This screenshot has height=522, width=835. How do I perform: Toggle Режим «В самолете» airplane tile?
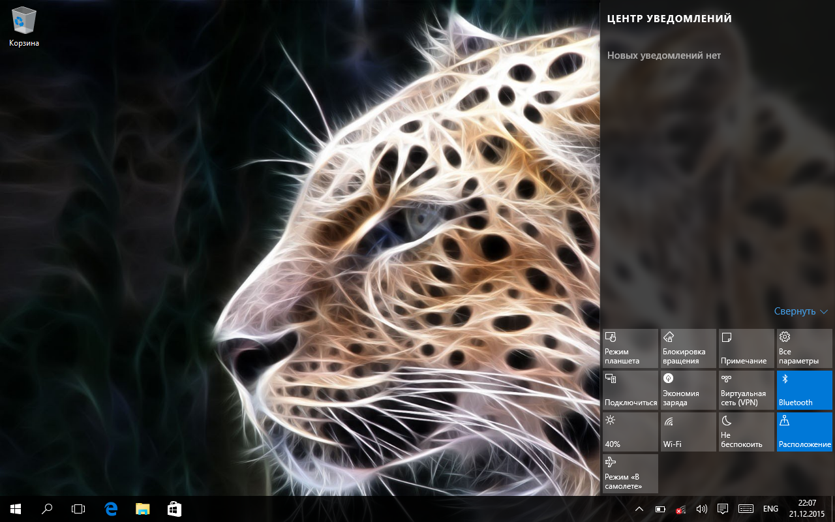pyautogui.click(x=630, y=474)
